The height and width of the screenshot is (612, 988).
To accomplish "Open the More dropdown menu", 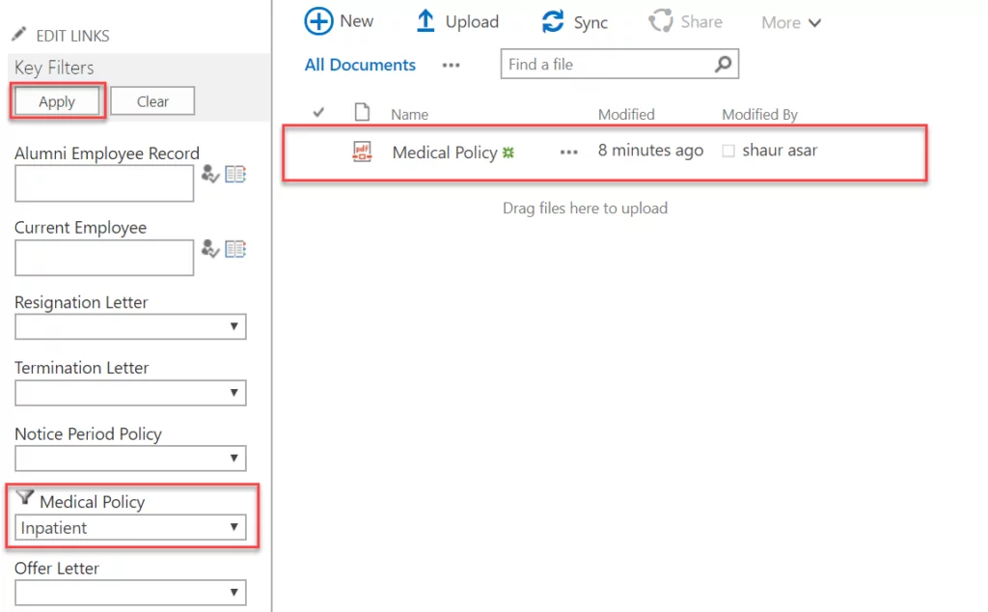I will [x=791, y=23].
